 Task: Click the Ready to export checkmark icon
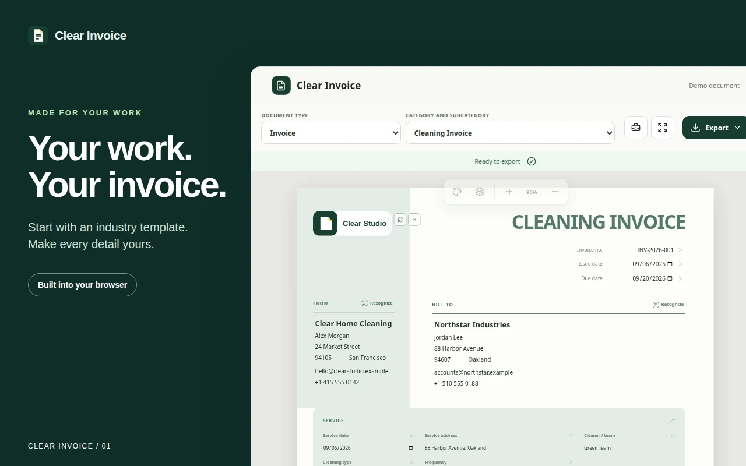tap(532, 161)
